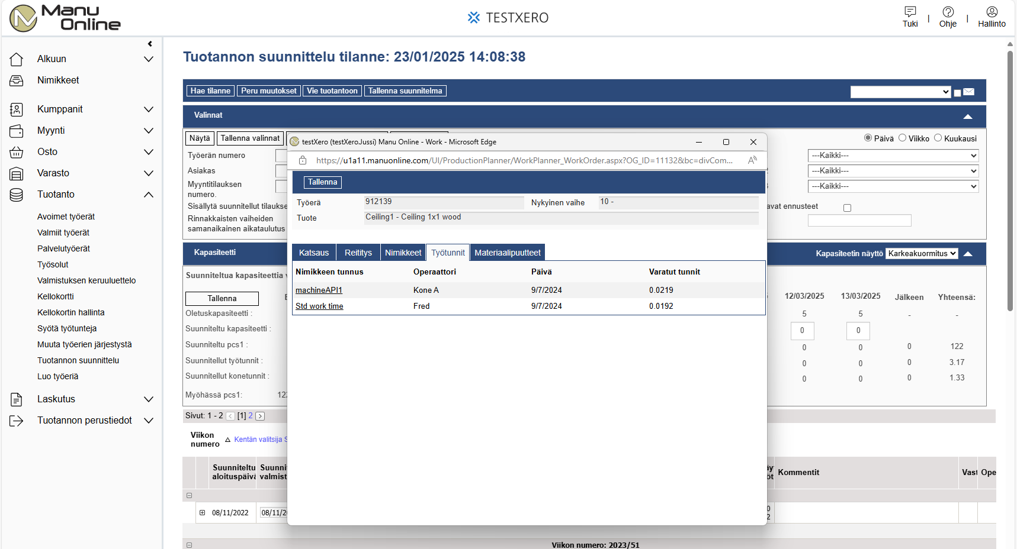Open the Karkeakuormitus dropdown

[922, 253]
